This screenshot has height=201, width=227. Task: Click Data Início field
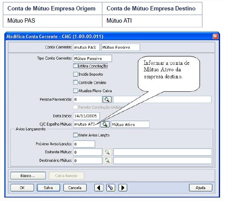pyautogui.click(x=87, y=116)
